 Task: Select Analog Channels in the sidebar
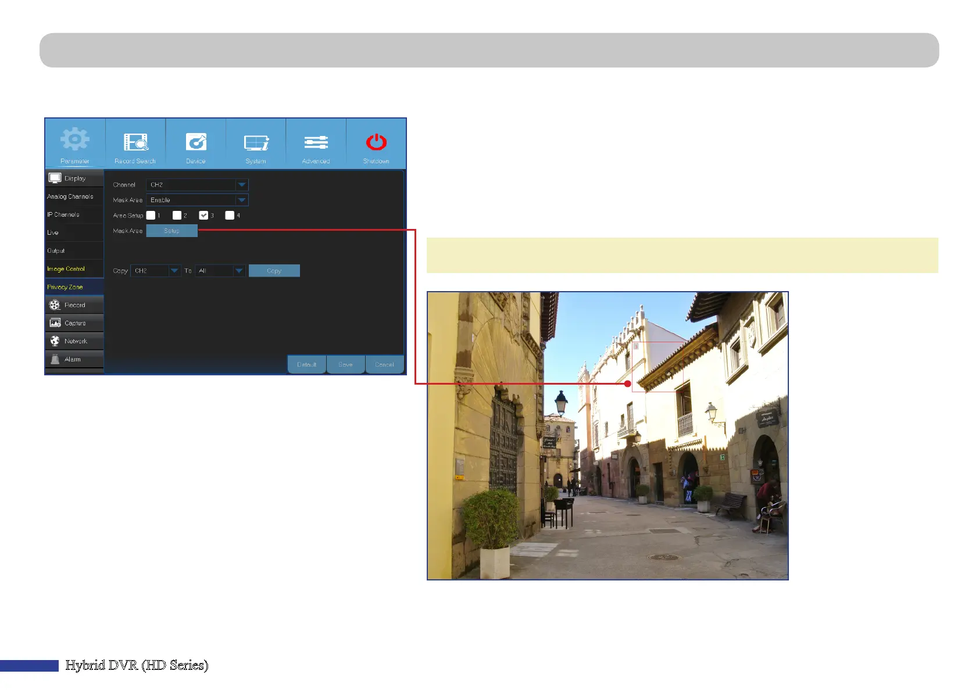74,196
